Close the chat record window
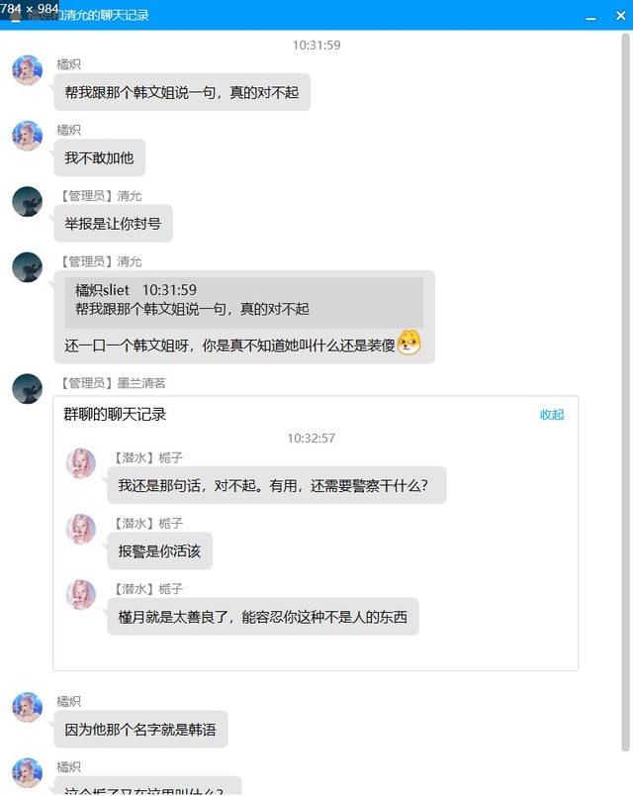 [x=621, y=16]
